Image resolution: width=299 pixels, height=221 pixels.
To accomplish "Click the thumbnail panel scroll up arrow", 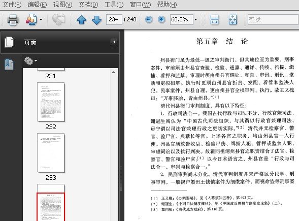I will (x=114, y=72).
